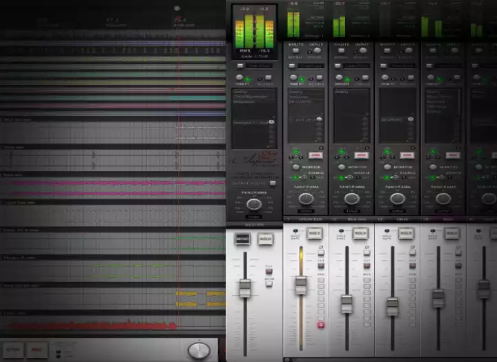Click the top subgroup assign button on DRUM BUS
Screen dimensions: 497x362
[321, 280]
